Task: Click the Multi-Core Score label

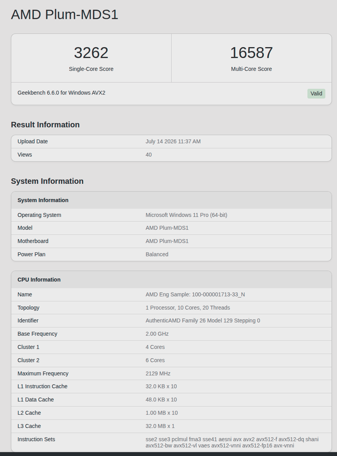Action: pyautogui.click(x=251, y=69)
